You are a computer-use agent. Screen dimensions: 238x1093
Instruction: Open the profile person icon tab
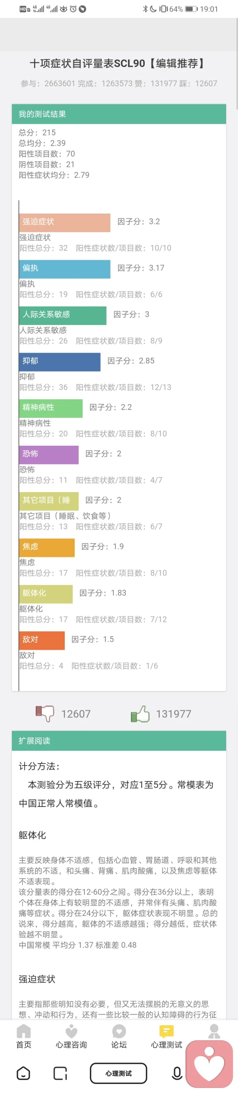[214, 1030]
